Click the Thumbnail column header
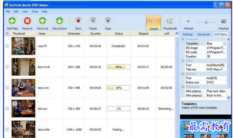The image size is (233, 138). click(23, 33)
